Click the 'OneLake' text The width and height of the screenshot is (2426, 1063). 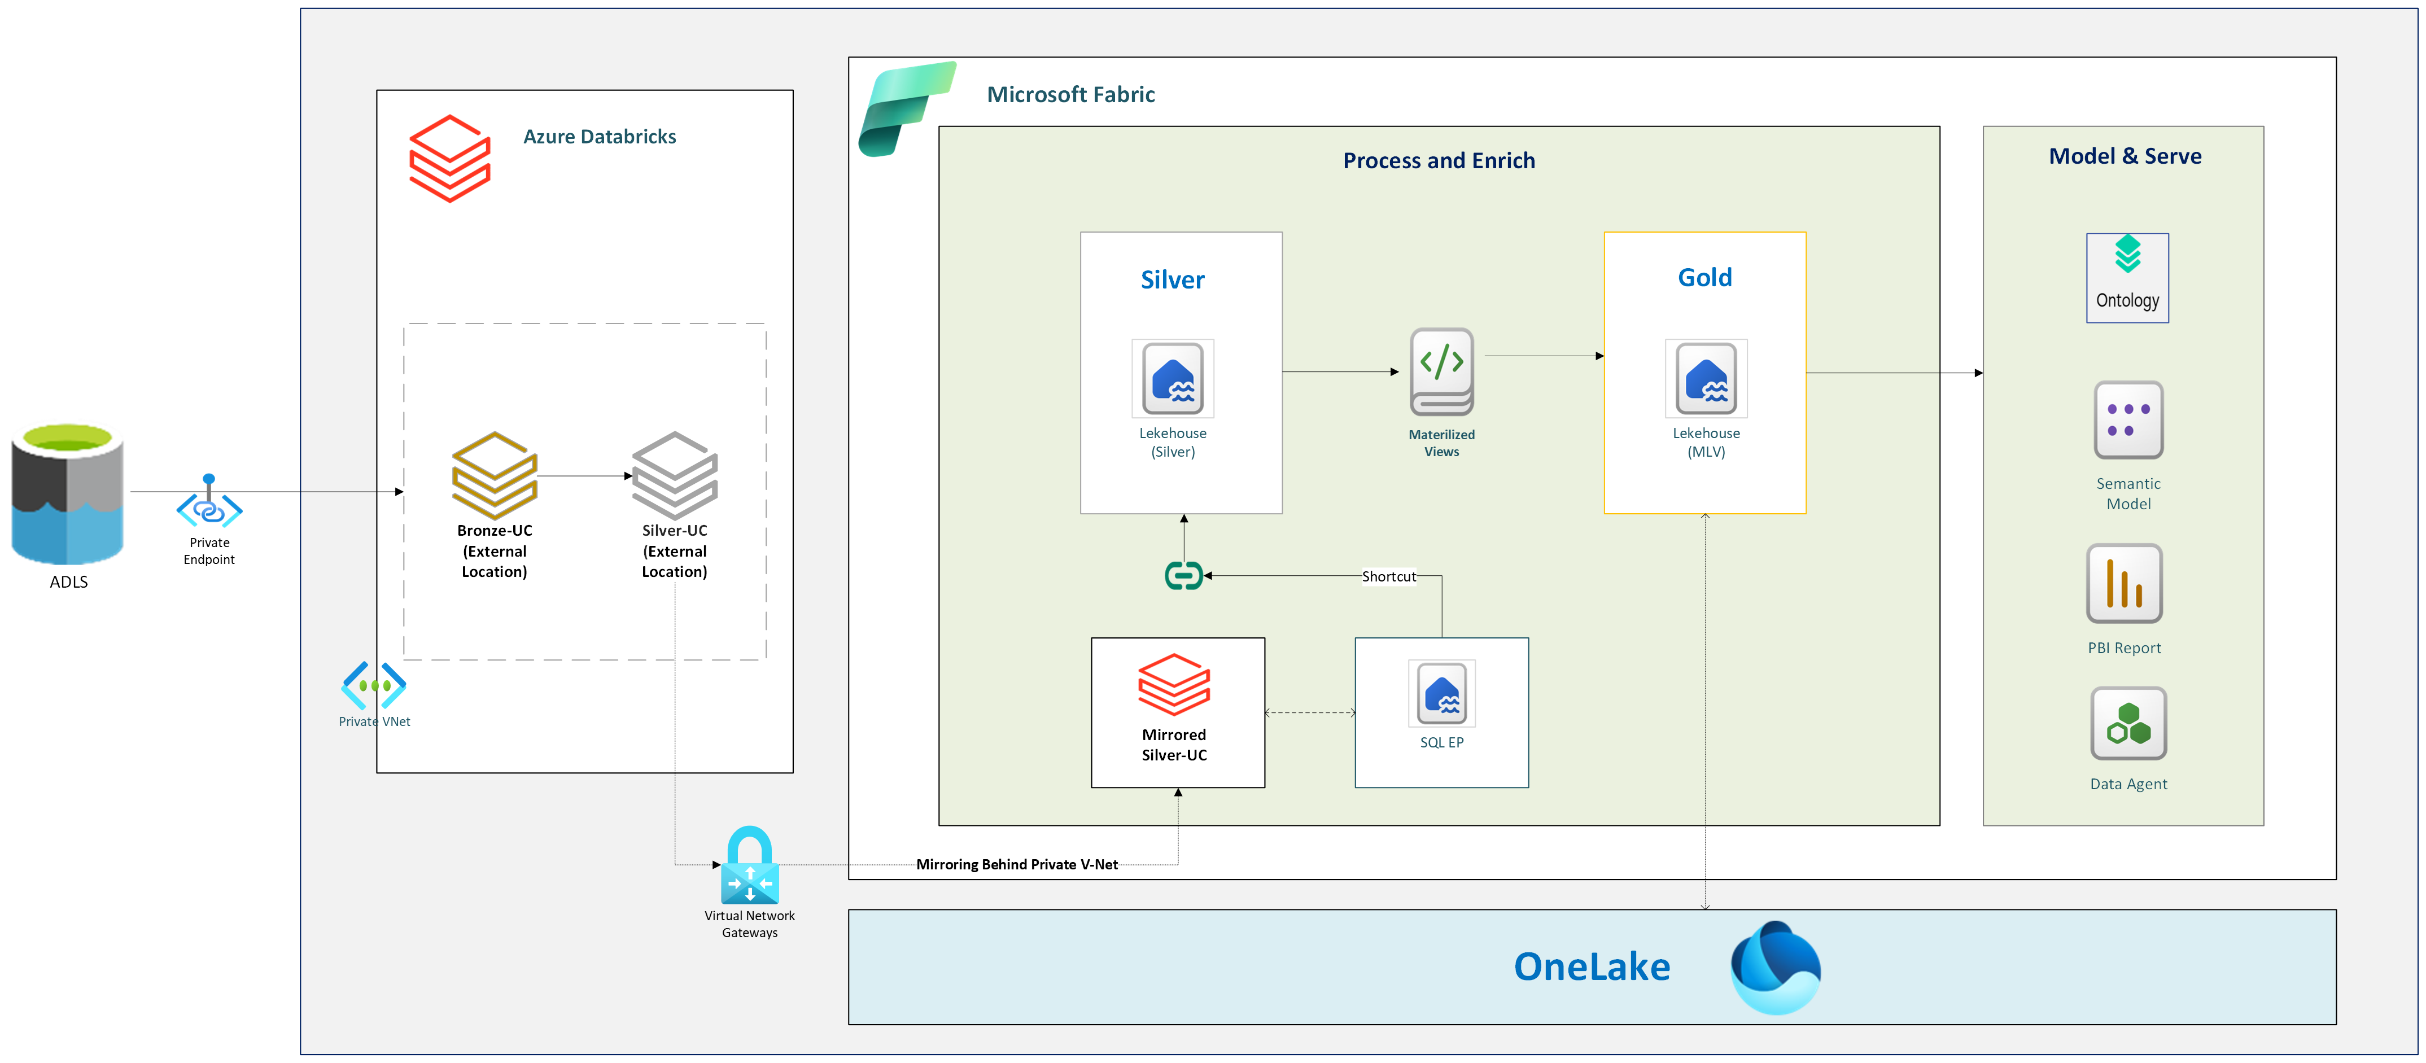coord(1592,967)
